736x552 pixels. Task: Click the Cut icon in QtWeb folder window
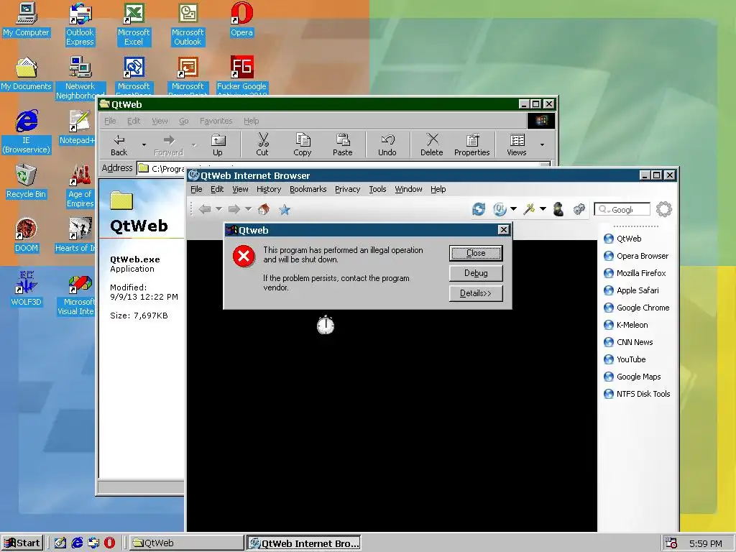[262, 144]
